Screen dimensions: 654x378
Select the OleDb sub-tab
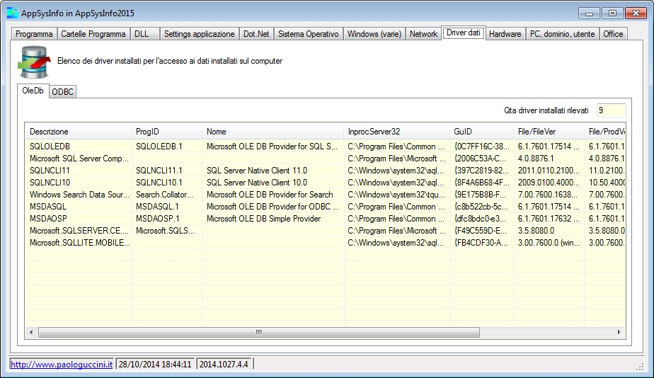pyautogui.click(x=33, y=91)
